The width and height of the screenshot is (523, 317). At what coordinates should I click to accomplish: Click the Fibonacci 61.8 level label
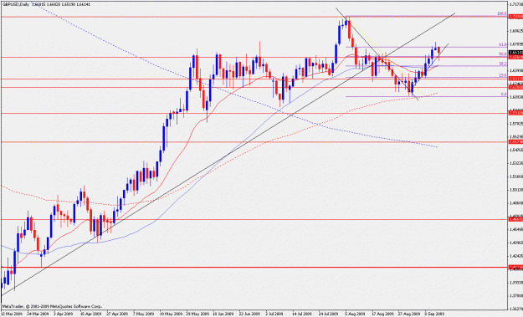tap(503, 44)
